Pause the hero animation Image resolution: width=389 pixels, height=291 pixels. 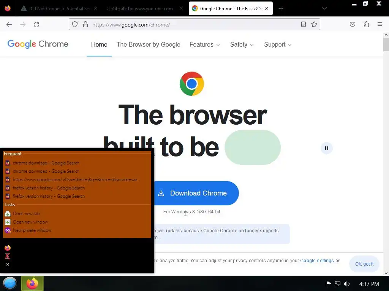326,148
